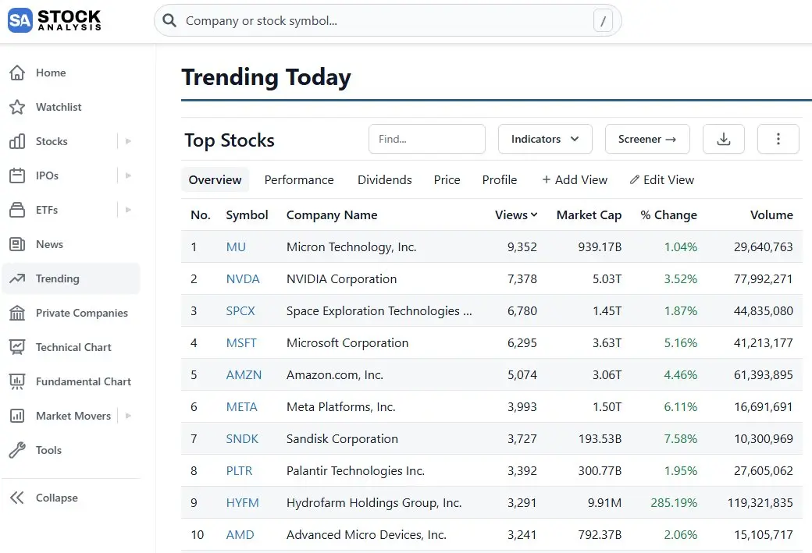
Task: Click the Market Movers icon
Action: pyautogui.click(x=17, y=416)
